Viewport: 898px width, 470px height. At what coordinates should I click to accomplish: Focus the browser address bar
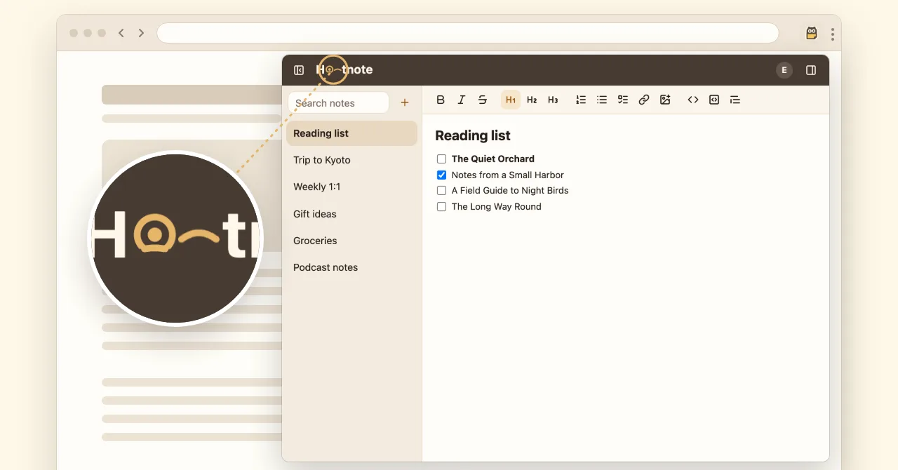click(x=467, y=33)
